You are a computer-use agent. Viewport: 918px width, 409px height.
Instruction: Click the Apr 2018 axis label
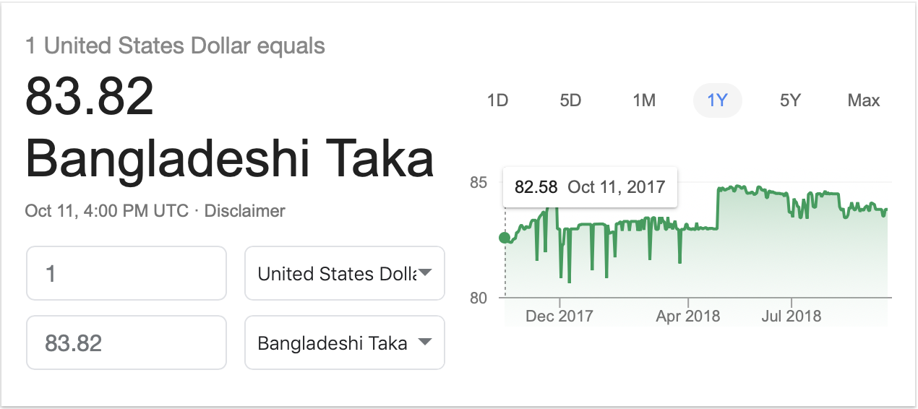click(x=688, y=316)
